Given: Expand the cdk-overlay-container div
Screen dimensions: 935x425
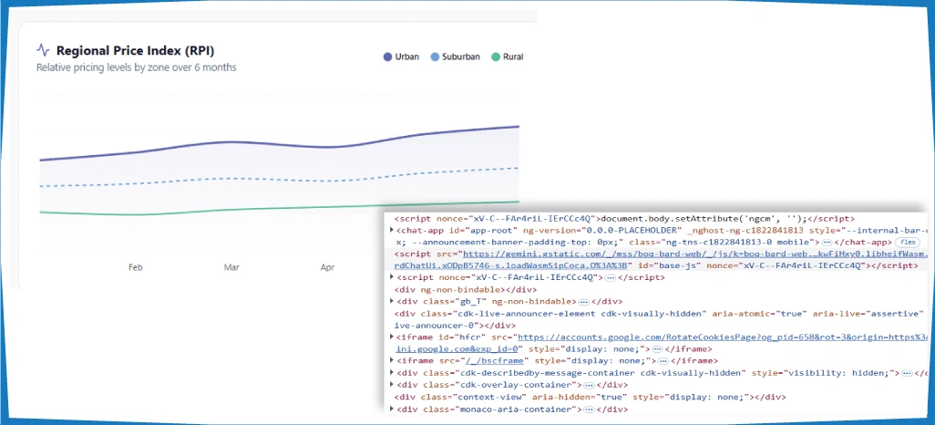Looking at the screenshot, I should coord(391,385).
